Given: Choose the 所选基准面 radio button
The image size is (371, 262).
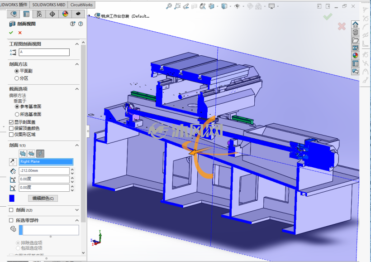Looking at the screenshot, I should pos(17,114).
